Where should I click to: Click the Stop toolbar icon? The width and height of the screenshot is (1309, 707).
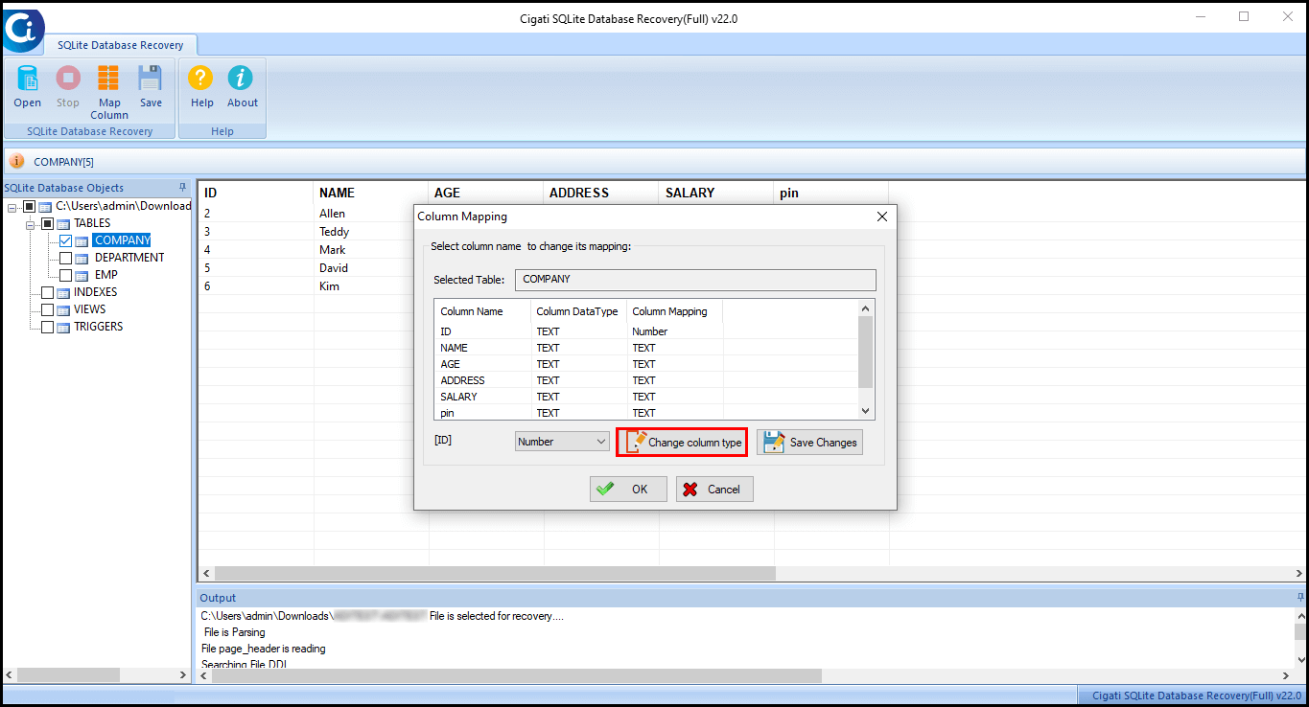coord(68,79)
